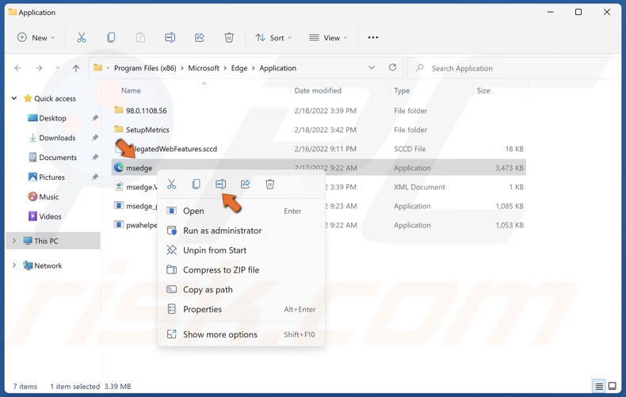Image resolution: width=626 pixels, height=397 pixels.
Task: Click pin icon next to Pictures
Action: 95,177
